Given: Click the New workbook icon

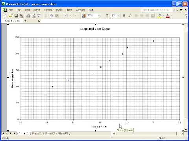Looking at the screenshot, I should click(5, 16).
